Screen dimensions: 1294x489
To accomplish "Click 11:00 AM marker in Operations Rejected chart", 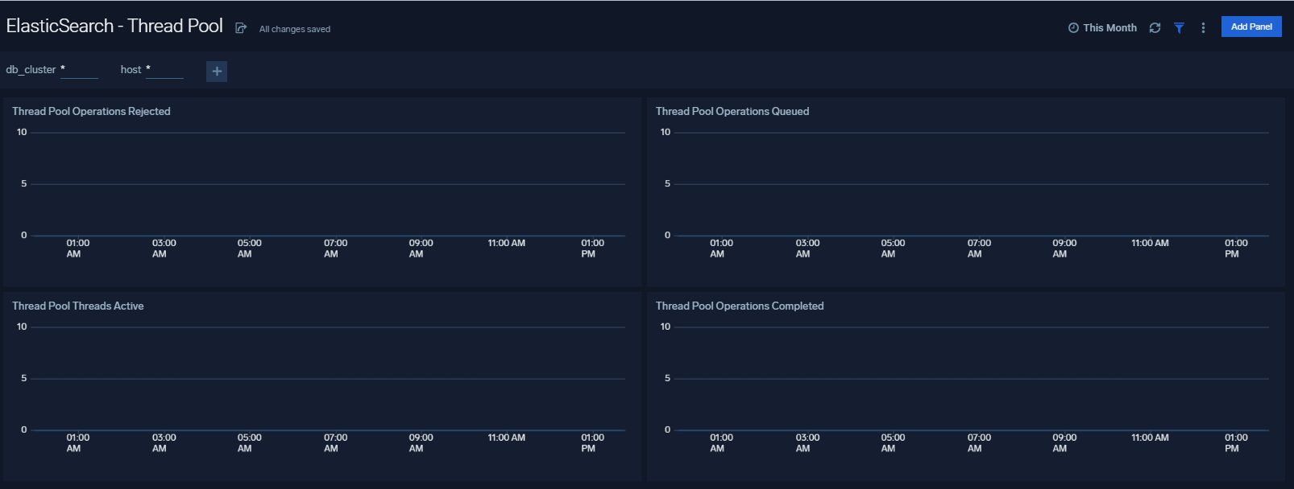I will pyautogui.click(x=506, y=243).
